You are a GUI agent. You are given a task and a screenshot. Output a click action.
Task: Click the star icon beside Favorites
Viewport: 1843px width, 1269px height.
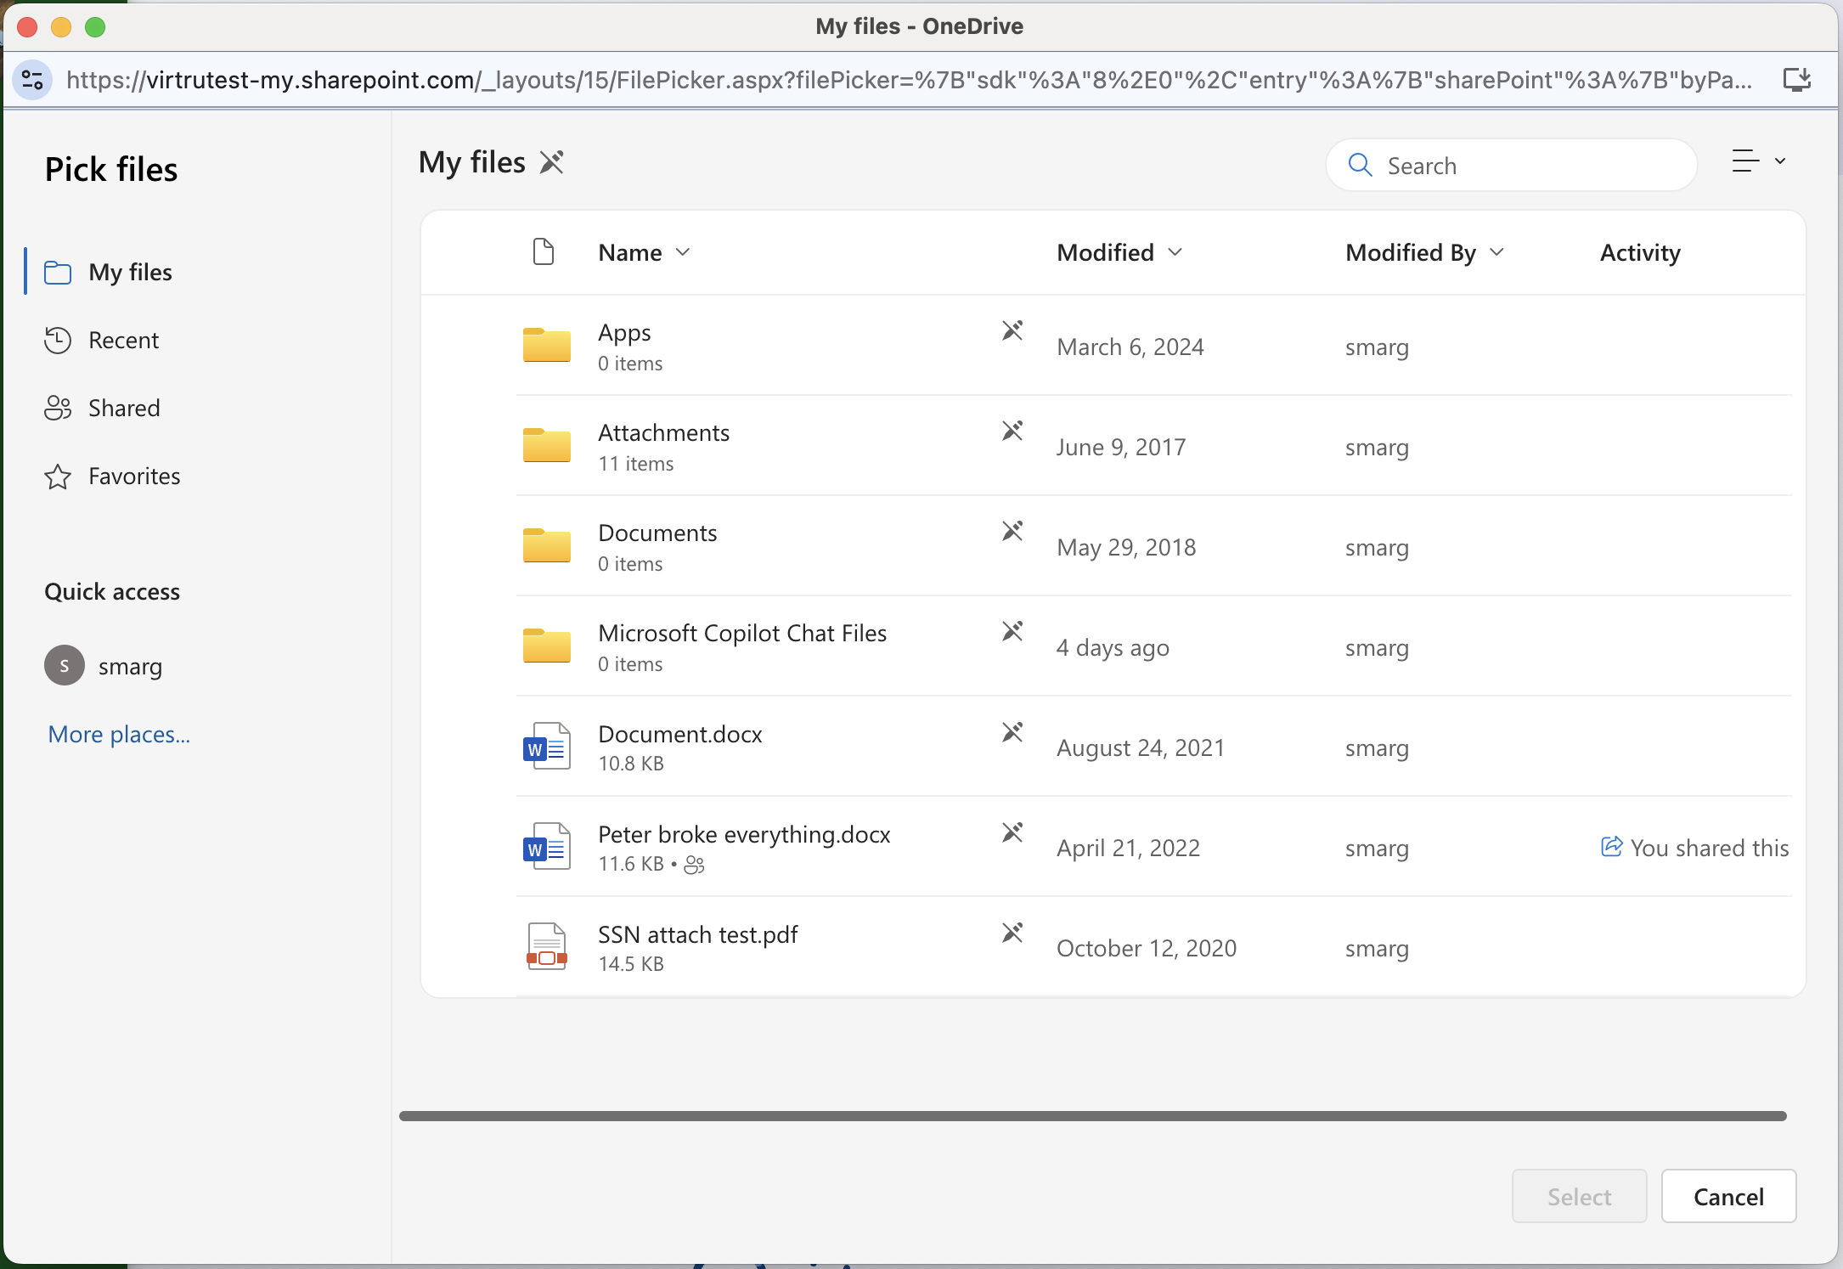pos(58,476)
